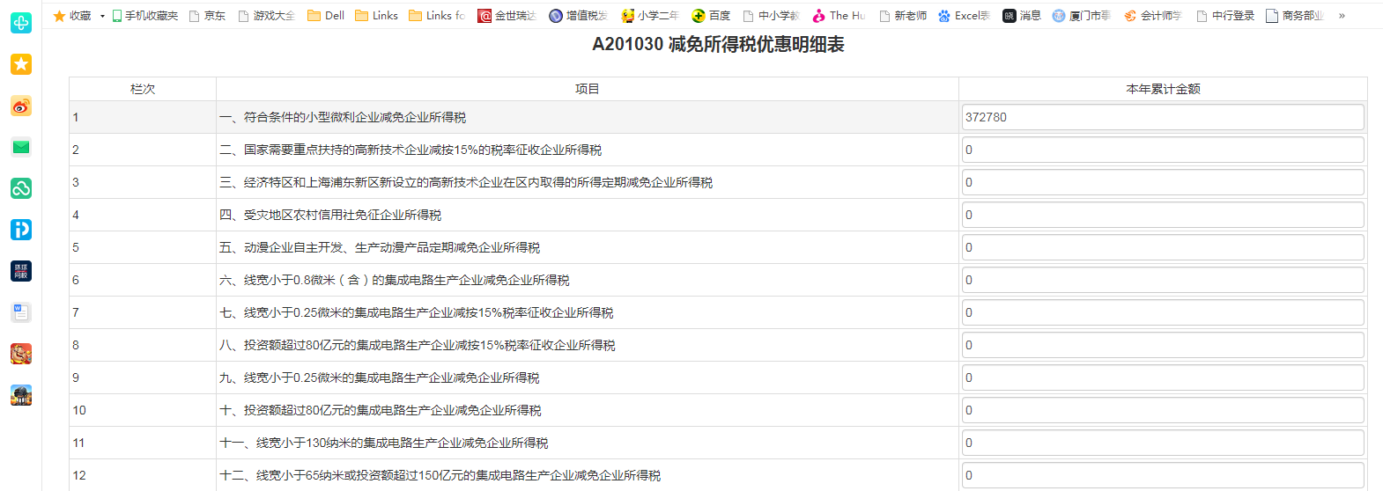Select item 九 线宽小于0.25微米减免 text
The height and width of the screenshot is (491, 1383).
(380, 377)
